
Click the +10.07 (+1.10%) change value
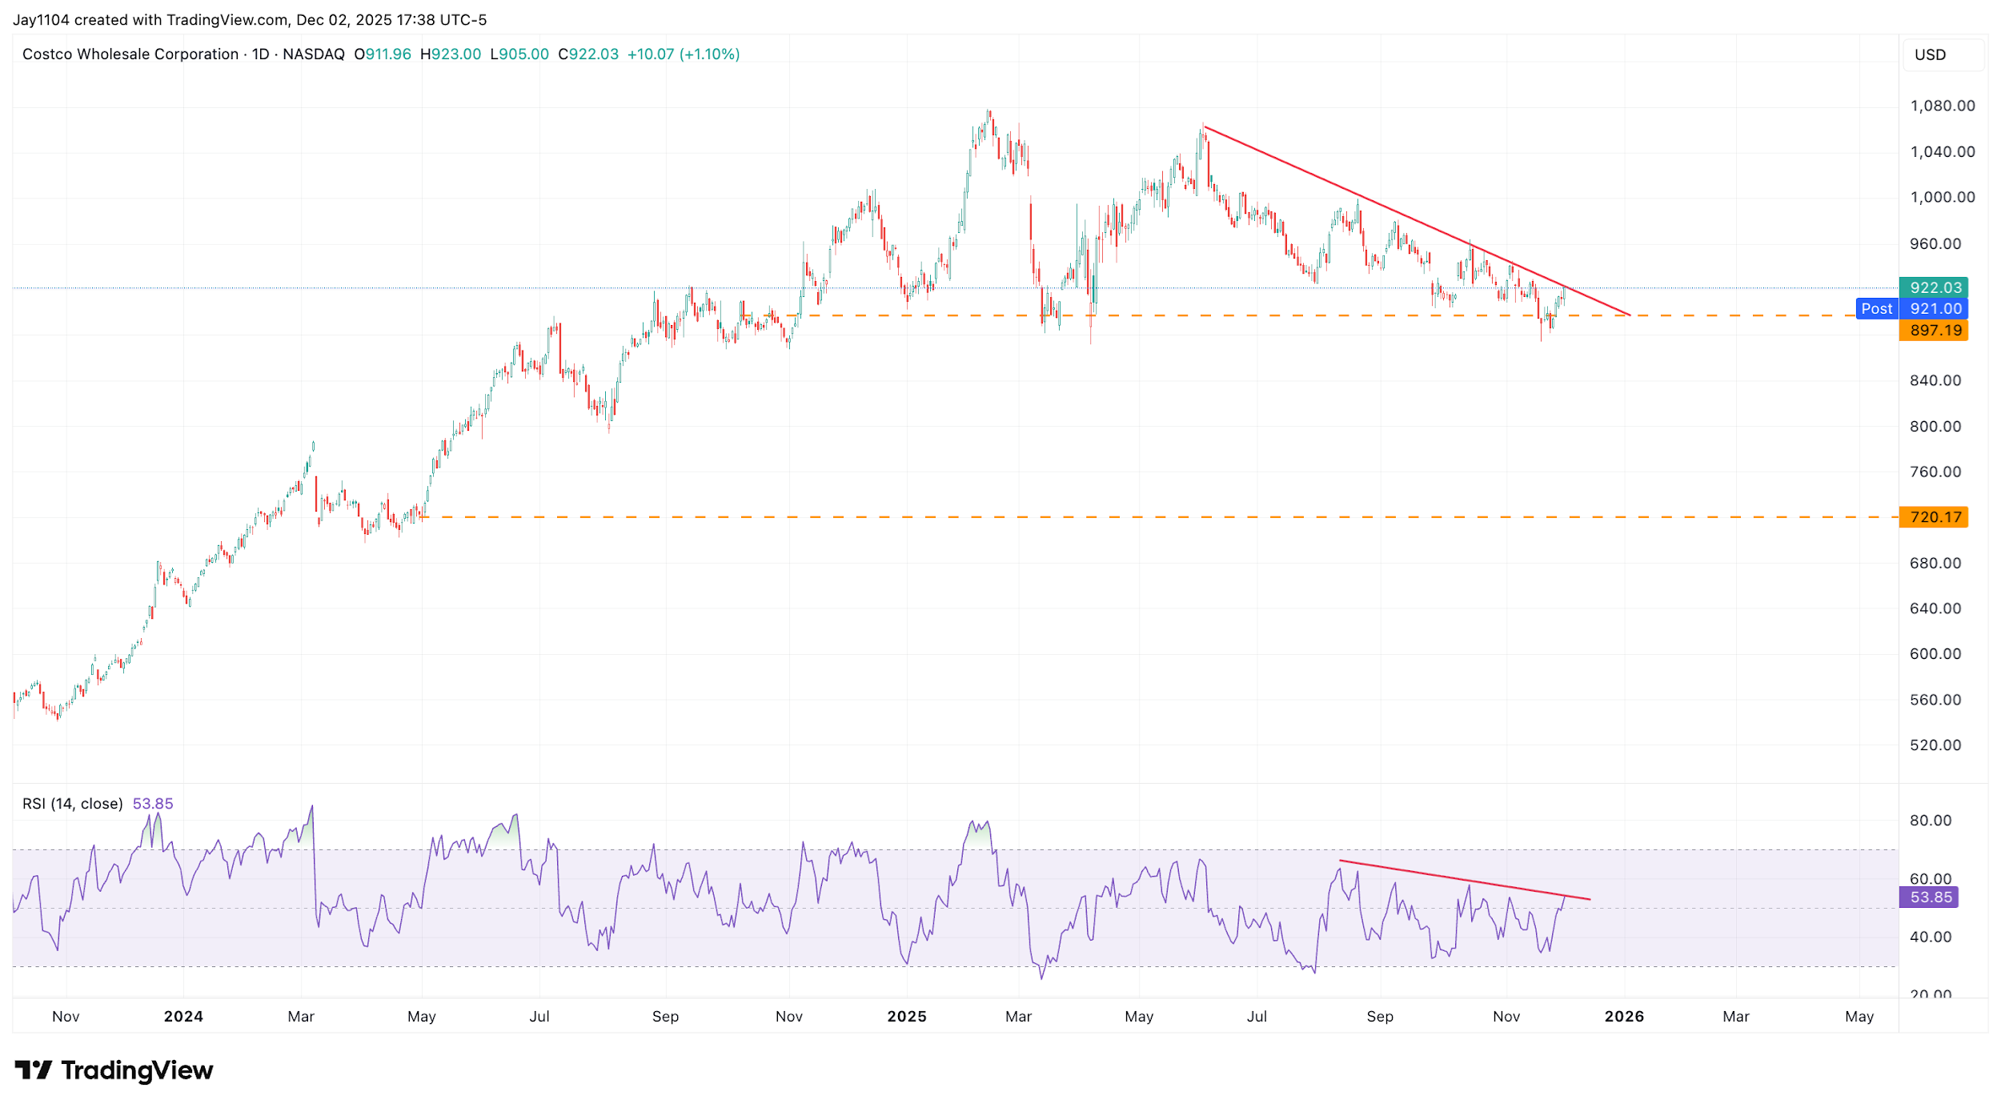(683, 54)
